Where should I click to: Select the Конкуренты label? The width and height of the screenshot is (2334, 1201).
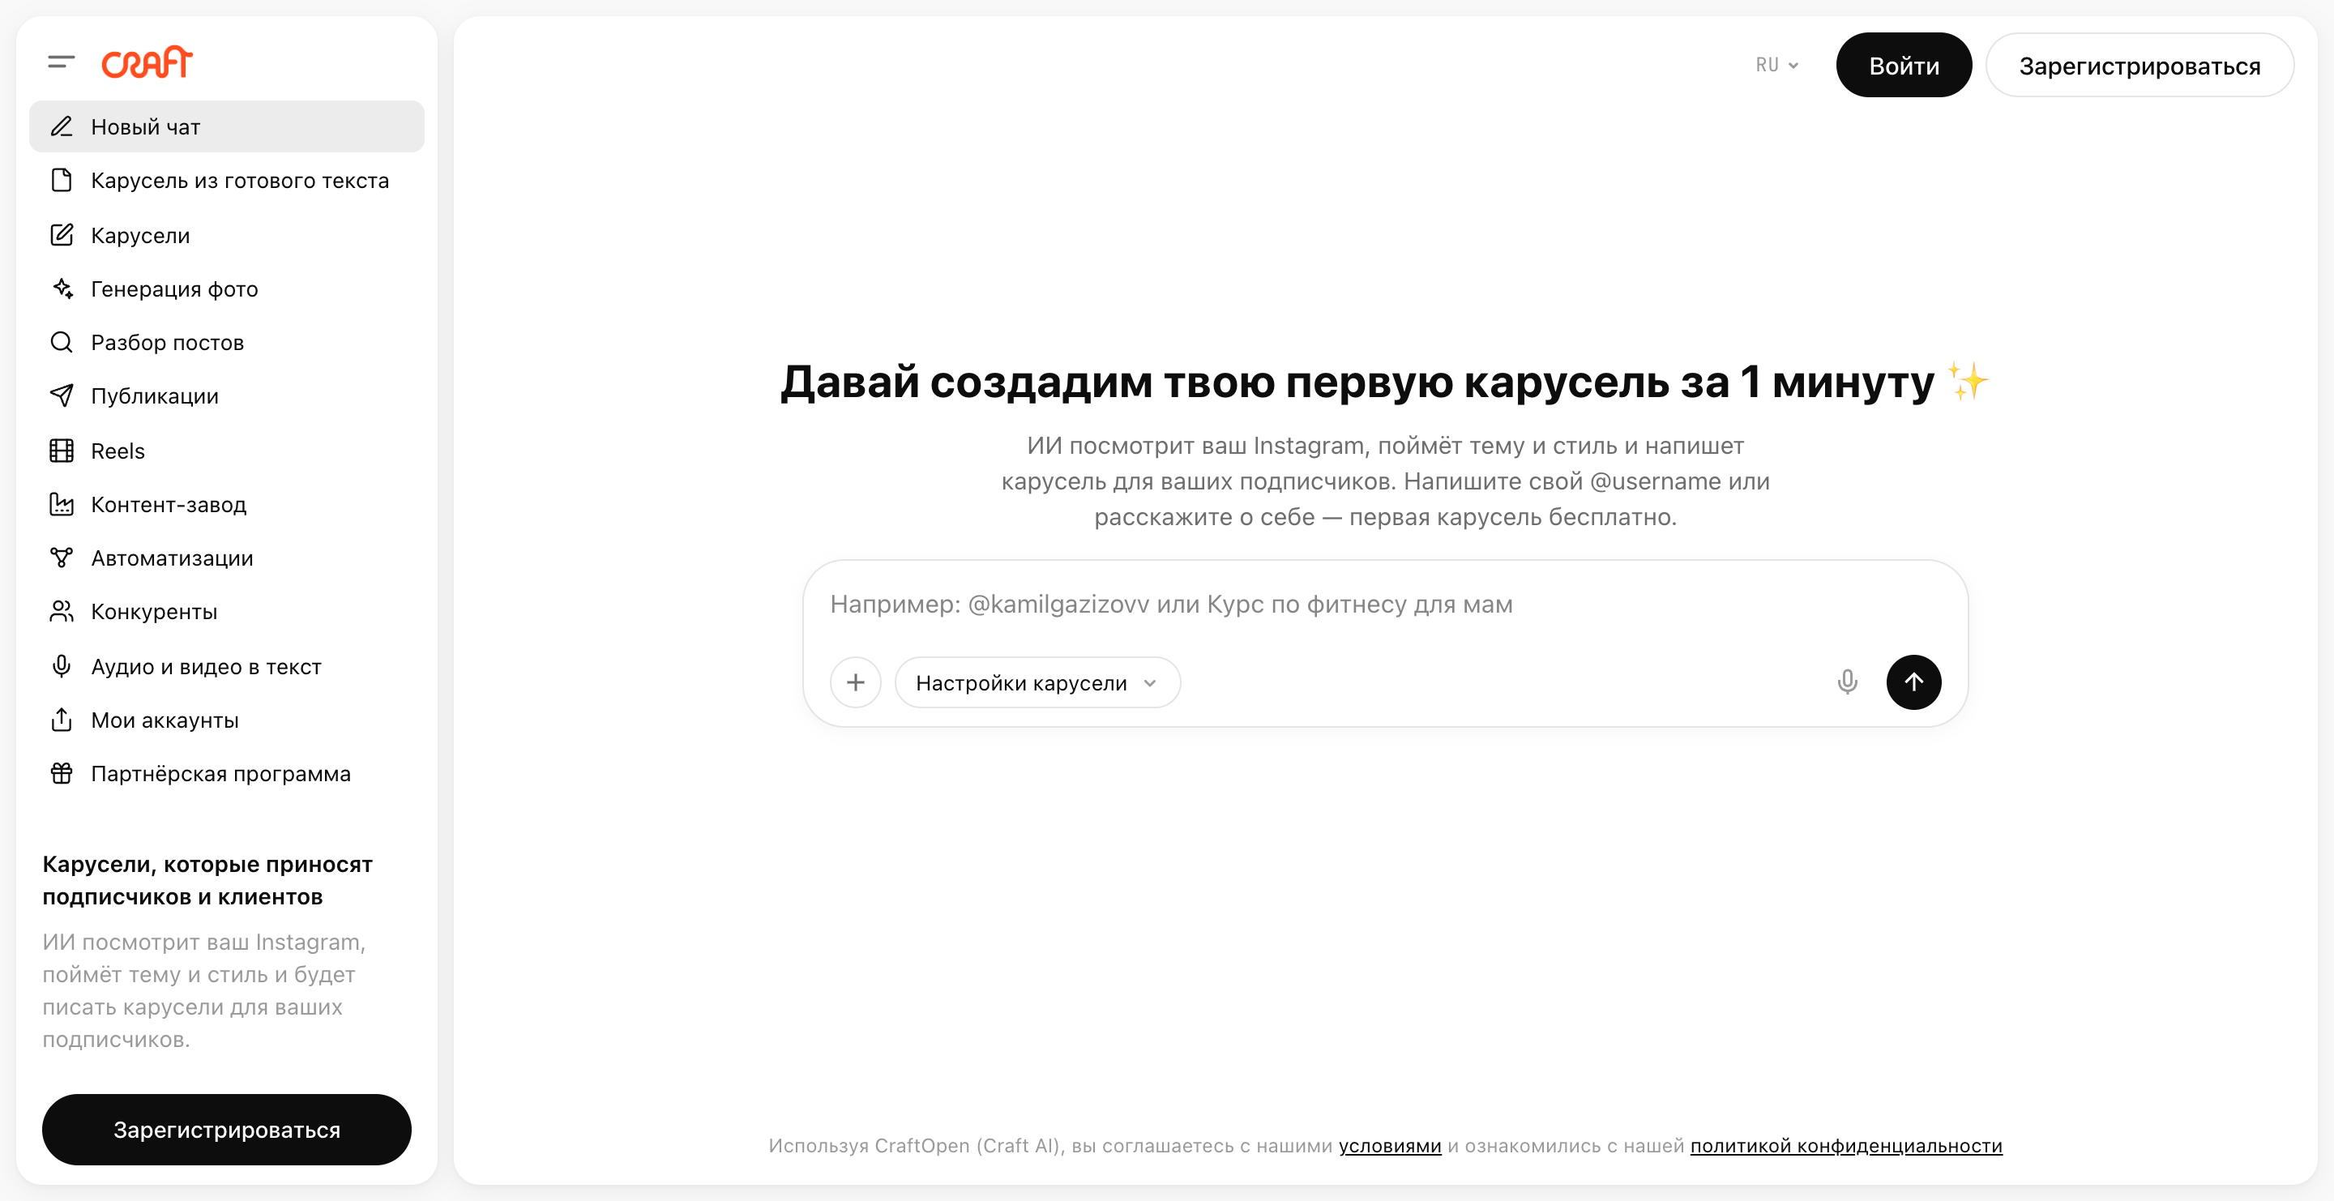(154, 611)
